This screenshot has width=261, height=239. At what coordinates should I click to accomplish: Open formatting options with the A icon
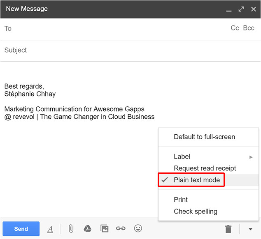pyautogui.click(x=50, y=230)
